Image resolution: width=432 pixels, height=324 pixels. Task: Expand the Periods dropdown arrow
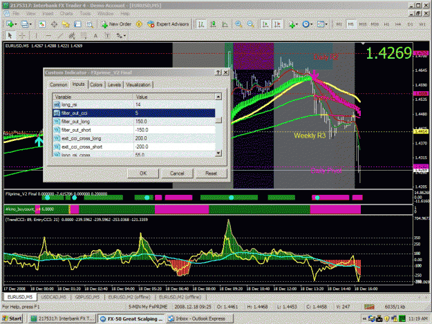tap(311, 24)
